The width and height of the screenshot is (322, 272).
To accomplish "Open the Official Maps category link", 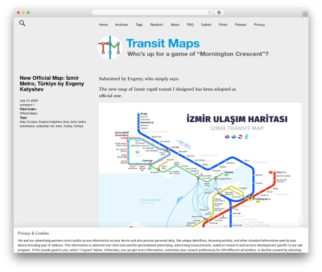I will [28, 113].
